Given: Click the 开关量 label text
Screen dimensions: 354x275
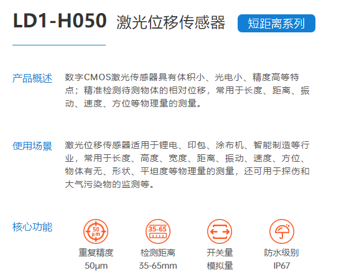Looking at the screenshot, I should tap(220, 253).
